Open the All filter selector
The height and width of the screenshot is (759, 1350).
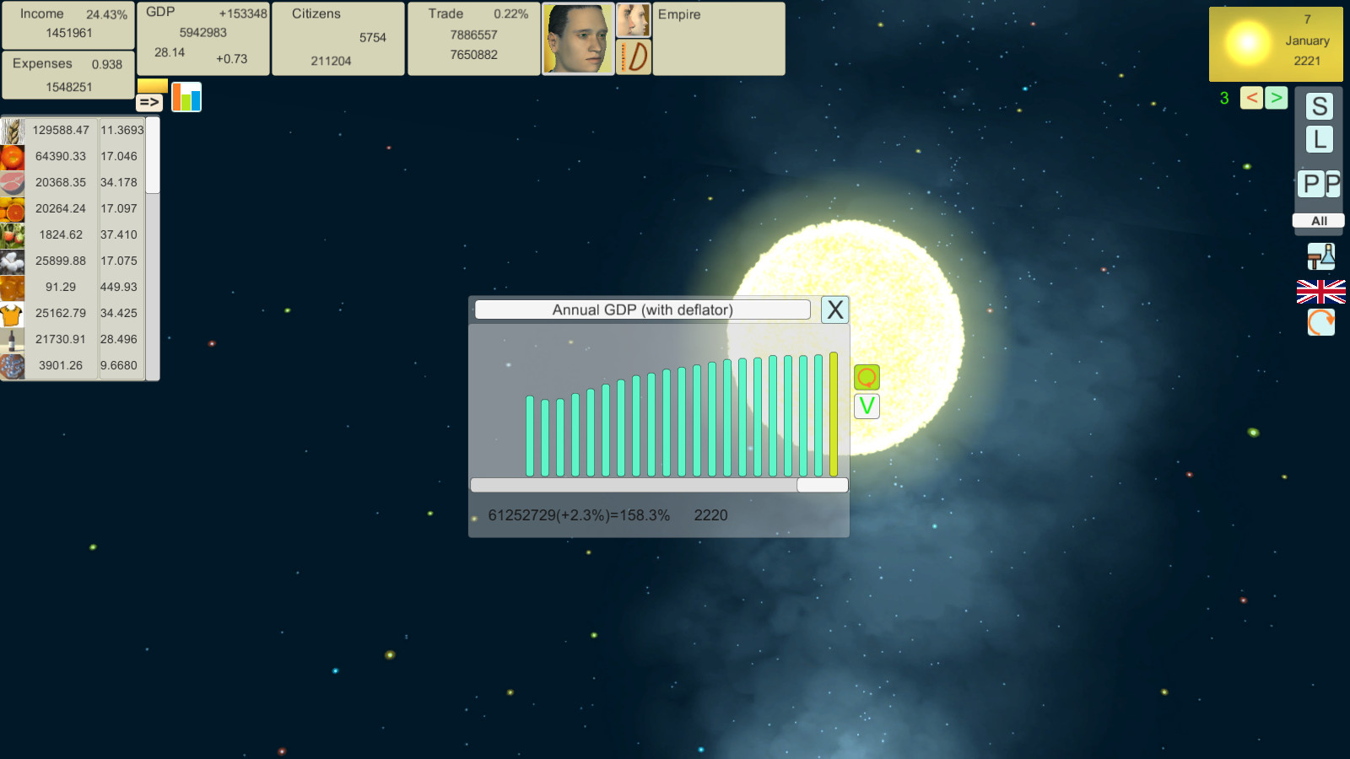click(1319, 221)
